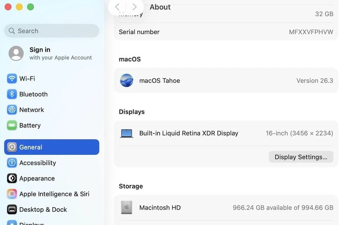The height and width of the screenshot is (225, 343).
Task: Click the Macintosh HD label
Action: point(160,207)
